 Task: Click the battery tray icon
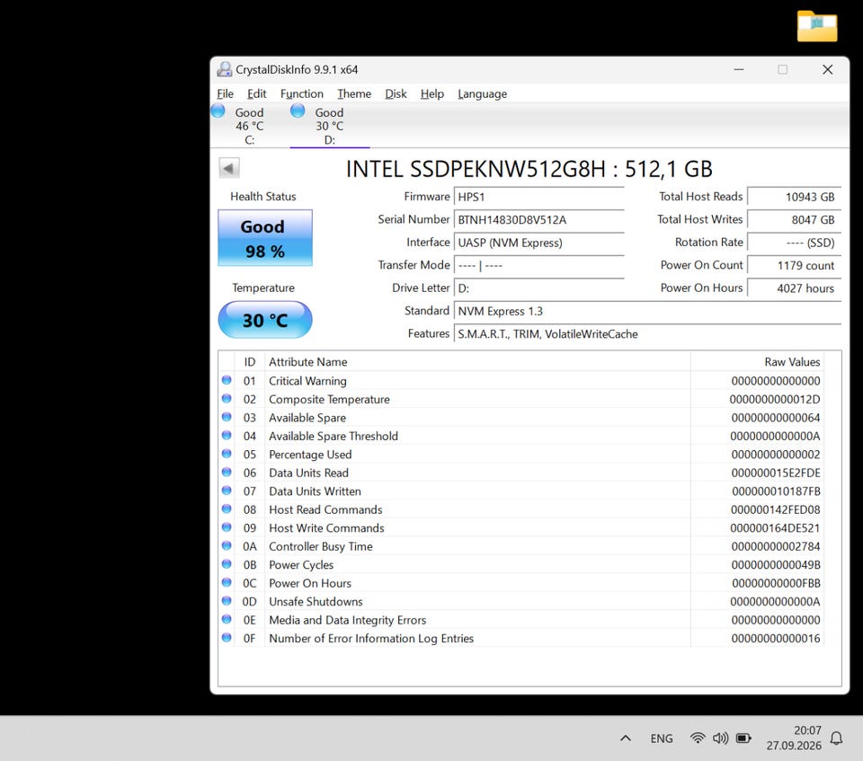tap(743, 738)
